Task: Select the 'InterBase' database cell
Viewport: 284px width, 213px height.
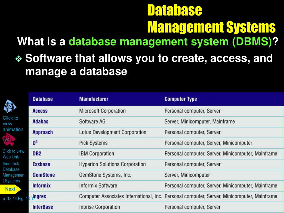Action: click(43, 207)
